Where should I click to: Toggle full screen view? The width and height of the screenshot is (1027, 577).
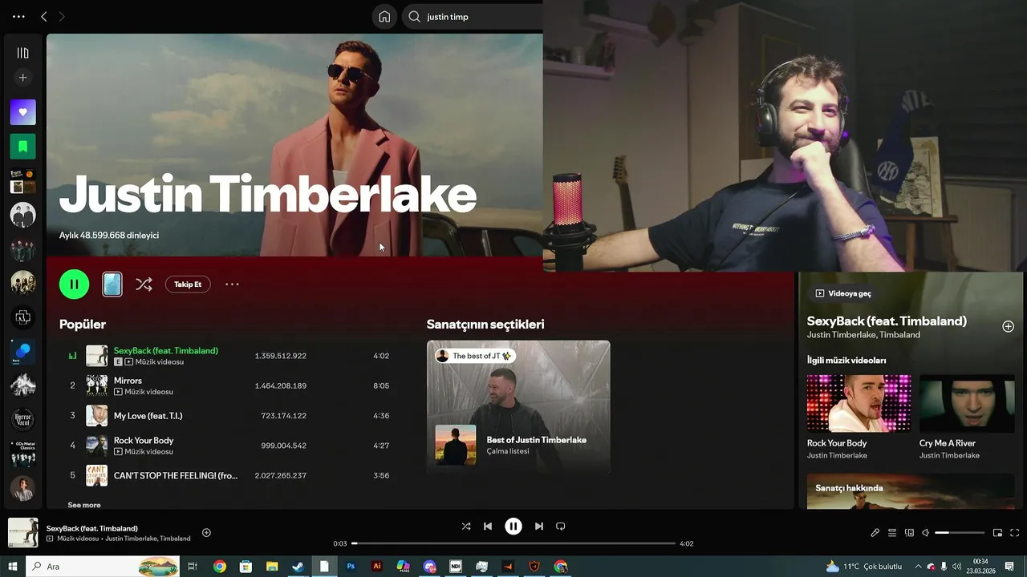[1015, 533]
